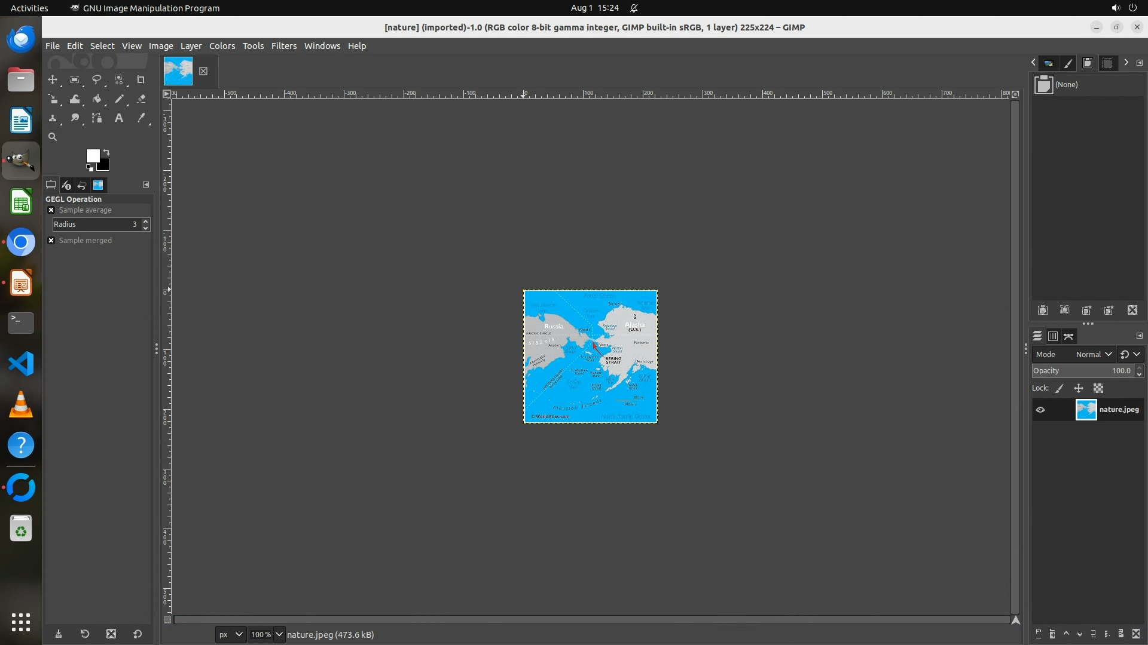Open the layer Mode Normal dropdown
Viewport: 1148px width, 645px height.
click(1094, 354)
